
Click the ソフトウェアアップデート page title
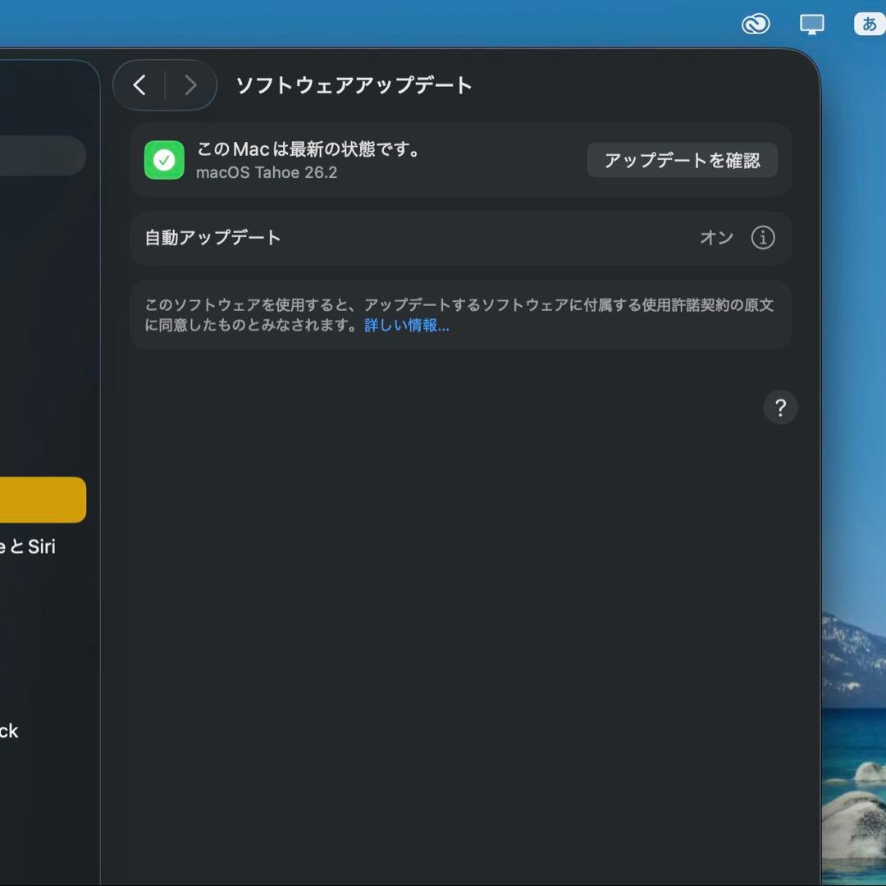coord(354,85)
